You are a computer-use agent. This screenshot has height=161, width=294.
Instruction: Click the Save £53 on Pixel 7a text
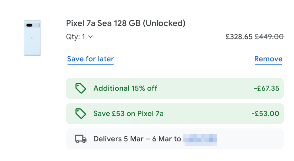click(128, 114)
